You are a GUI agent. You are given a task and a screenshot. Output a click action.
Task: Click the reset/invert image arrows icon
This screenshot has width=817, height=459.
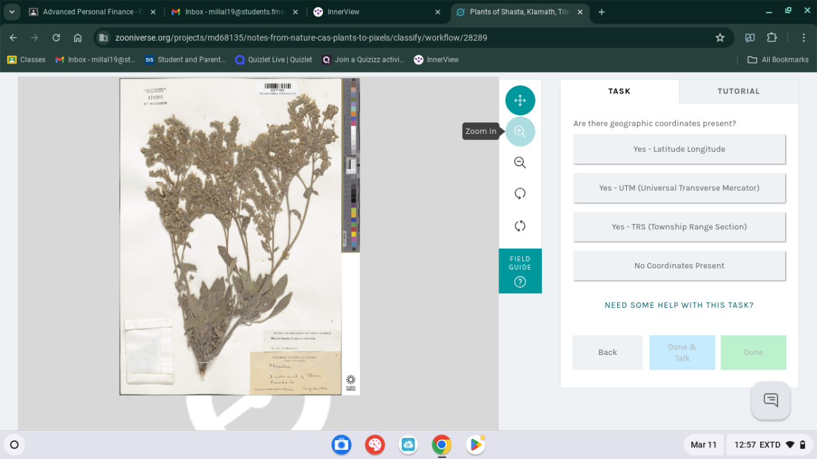520,226
